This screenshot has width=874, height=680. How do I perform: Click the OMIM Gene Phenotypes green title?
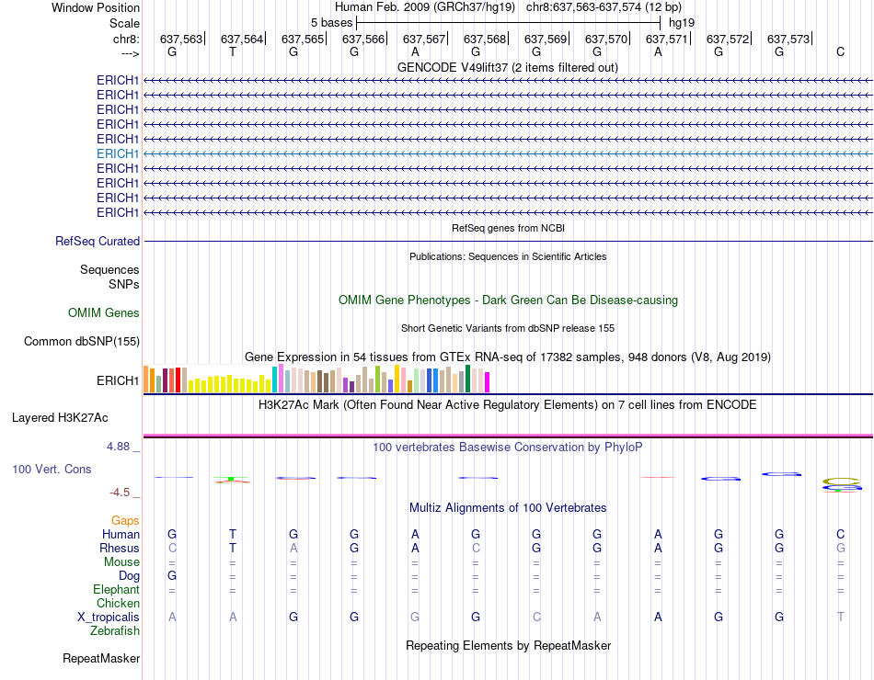[508, 300]
